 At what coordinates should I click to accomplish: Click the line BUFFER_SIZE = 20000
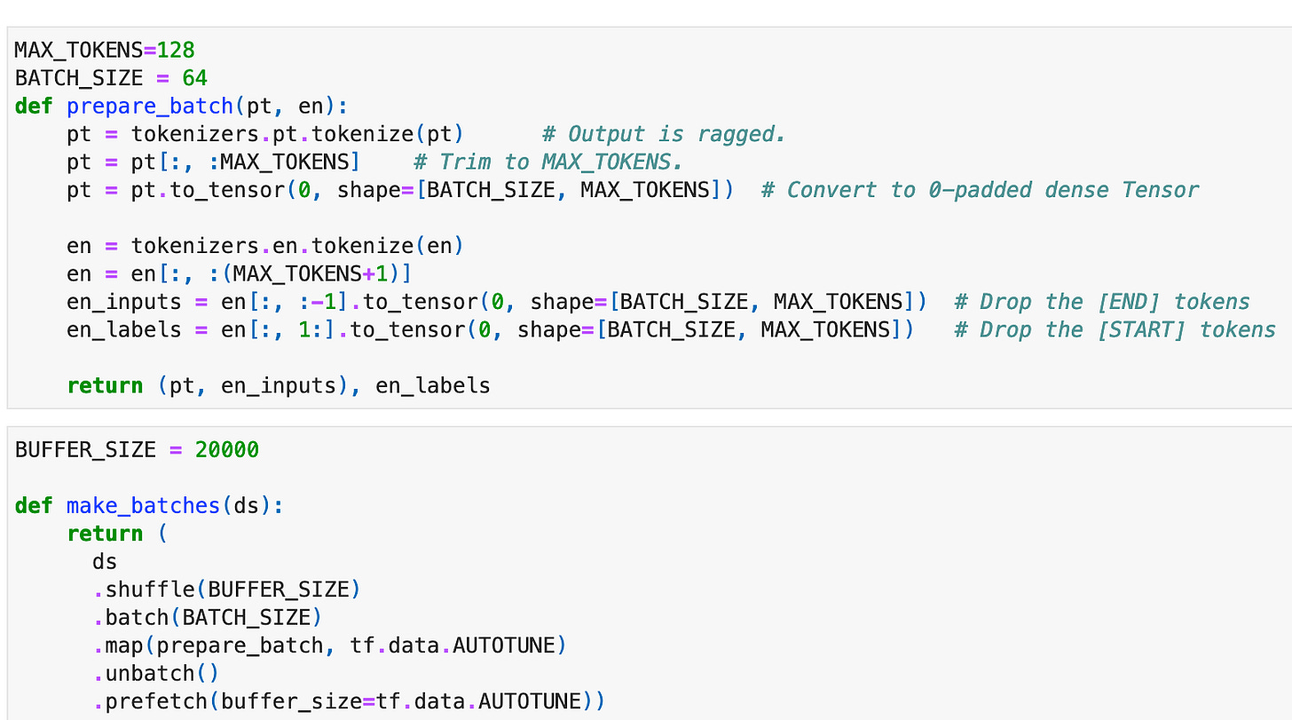point(137,450)
